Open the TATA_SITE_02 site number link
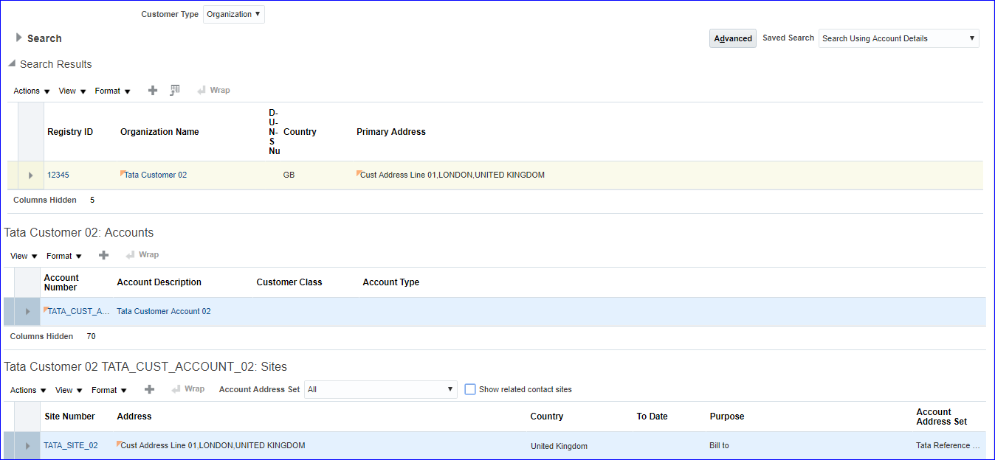 71,445
